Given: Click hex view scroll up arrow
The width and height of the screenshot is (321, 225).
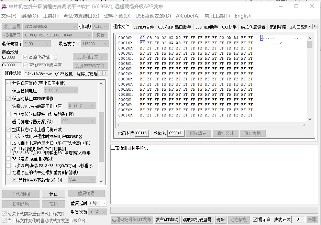Looking at the screenshot, I should [310, 38].
